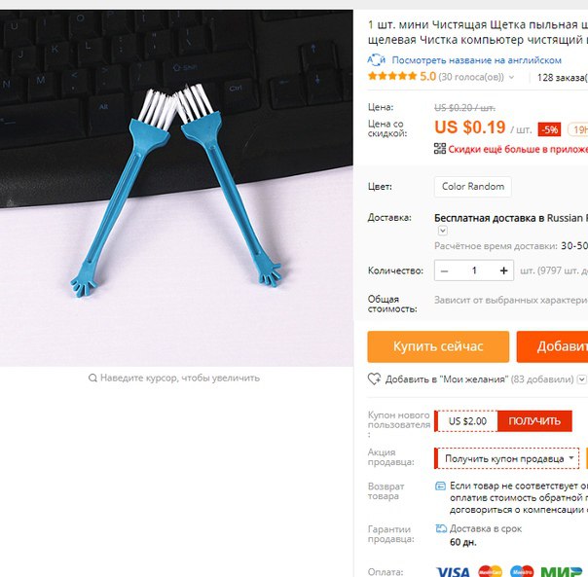Expand the wishlist dropdown arrow
588x577 pixels.
coord(581,379)
